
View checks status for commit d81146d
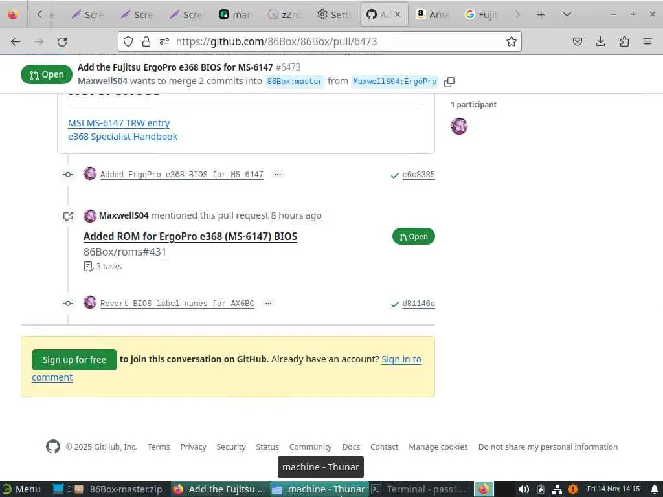(394, 304)
